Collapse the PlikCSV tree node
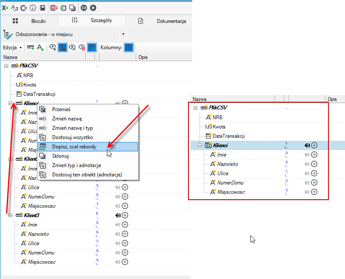The image size is (345, 279). click(6, 66)
